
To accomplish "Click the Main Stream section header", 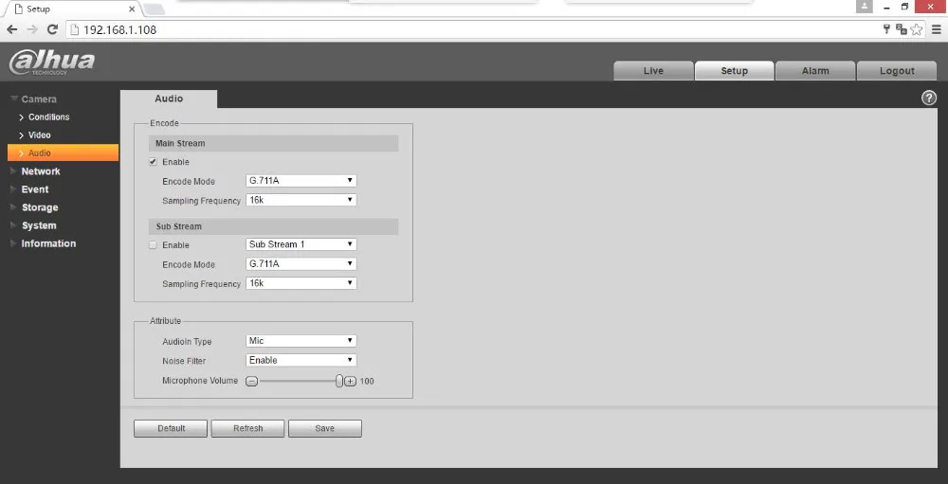I will click(x=273, y=143).
